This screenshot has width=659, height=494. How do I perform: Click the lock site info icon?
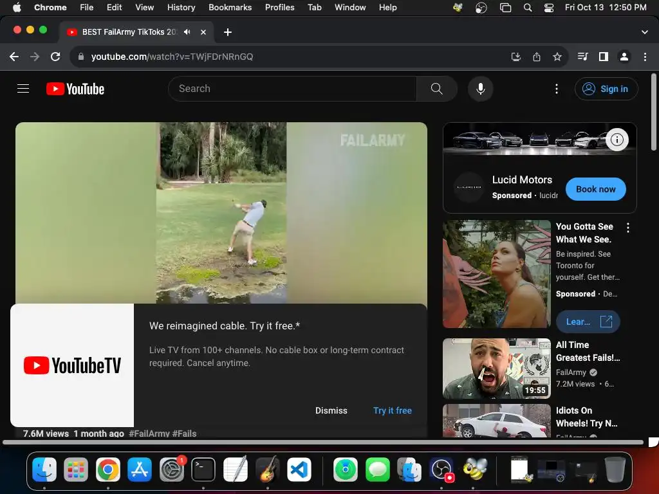[x=81, y=57]
